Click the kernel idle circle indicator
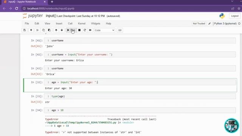 (x=239, y=23)
